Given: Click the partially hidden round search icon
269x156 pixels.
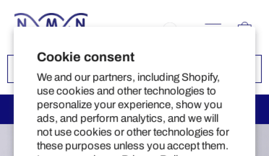Looking at the screenshot, I should [170, 24].
